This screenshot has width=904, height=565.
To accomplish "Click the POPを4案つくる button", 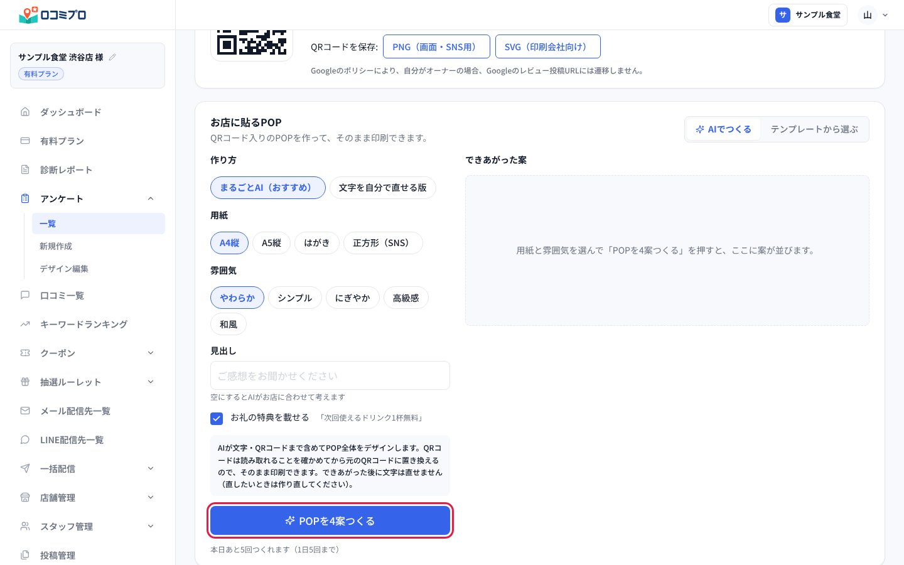I will click(x=330, y=521).
